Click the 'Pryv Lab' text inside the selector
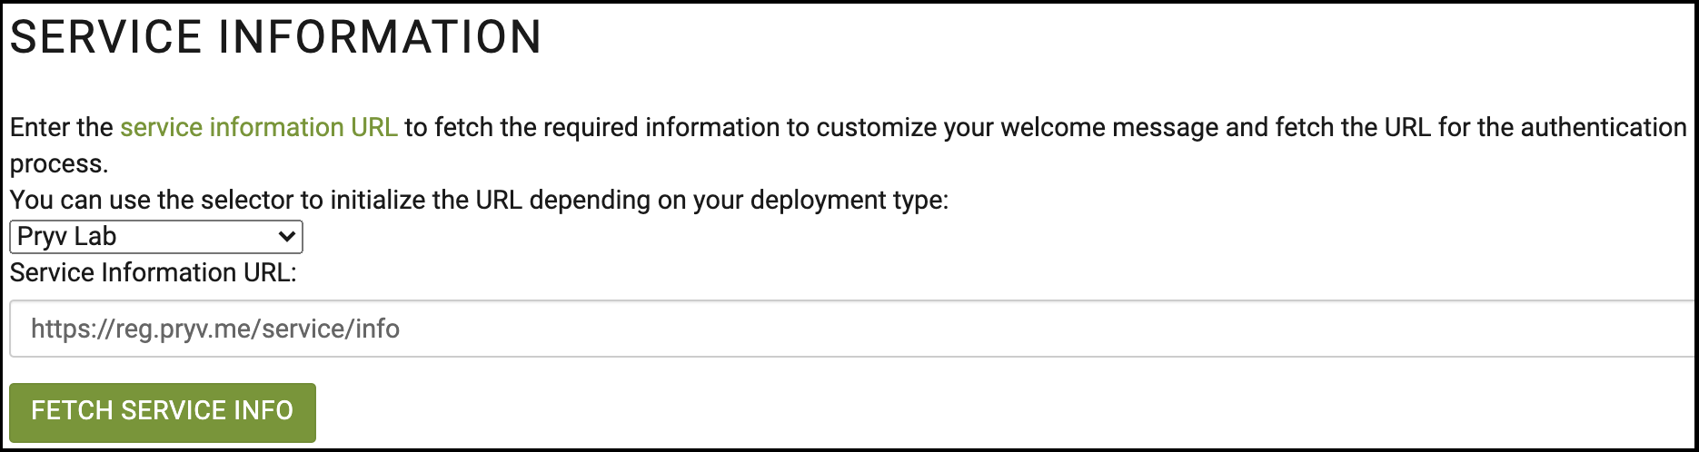Screen dimensions: 1699x452 coord(67,237)
